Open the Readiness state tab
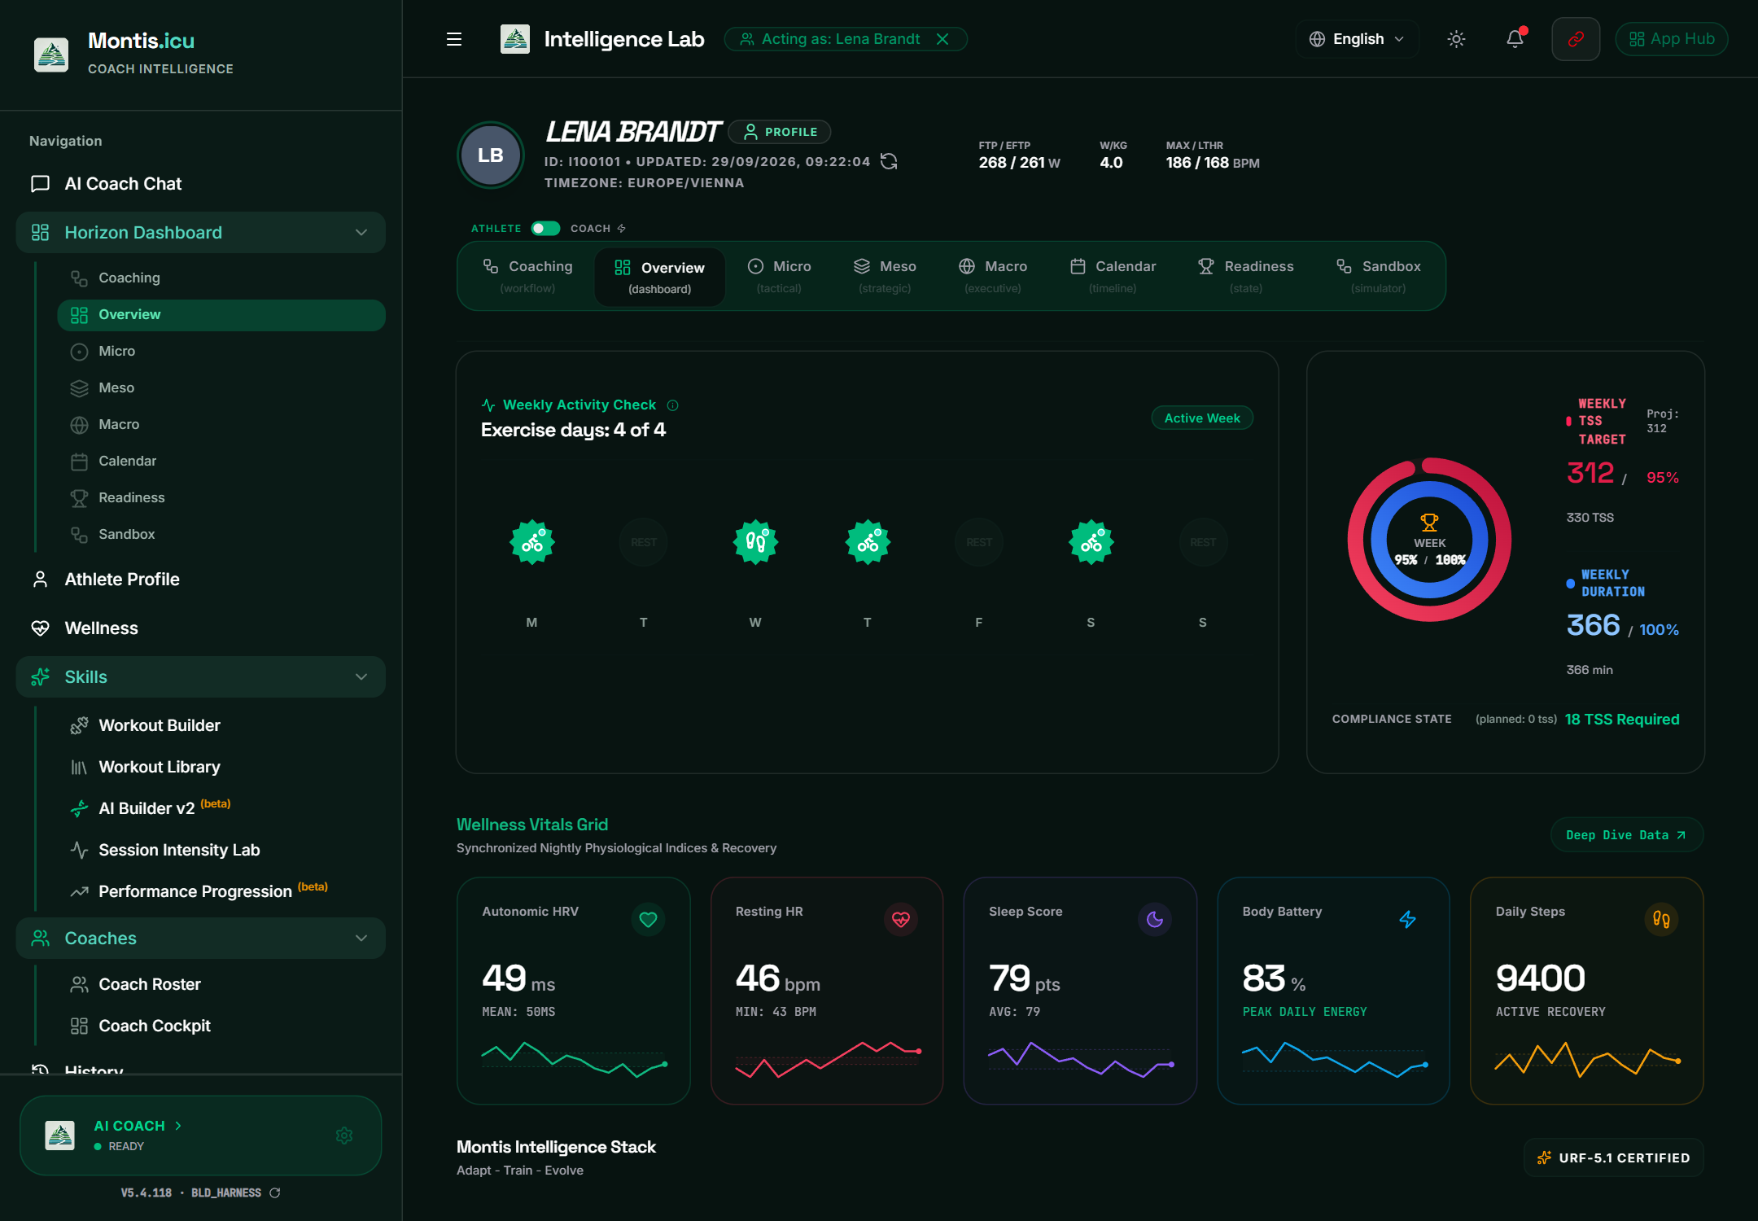1758x1221 pixels. click(x=1245, y=276)
